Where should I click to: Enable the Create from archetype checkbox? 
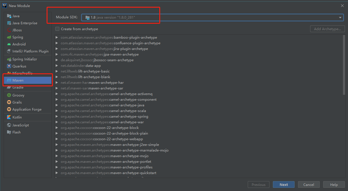point(57,29)
